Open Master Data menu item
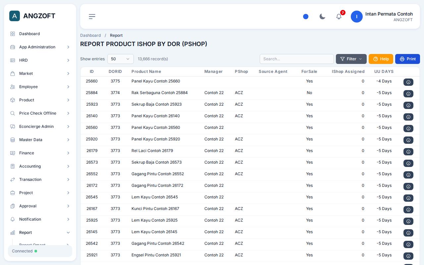This screenshot has width=424, height=265. pyautogui.click(x=40, y=140)
